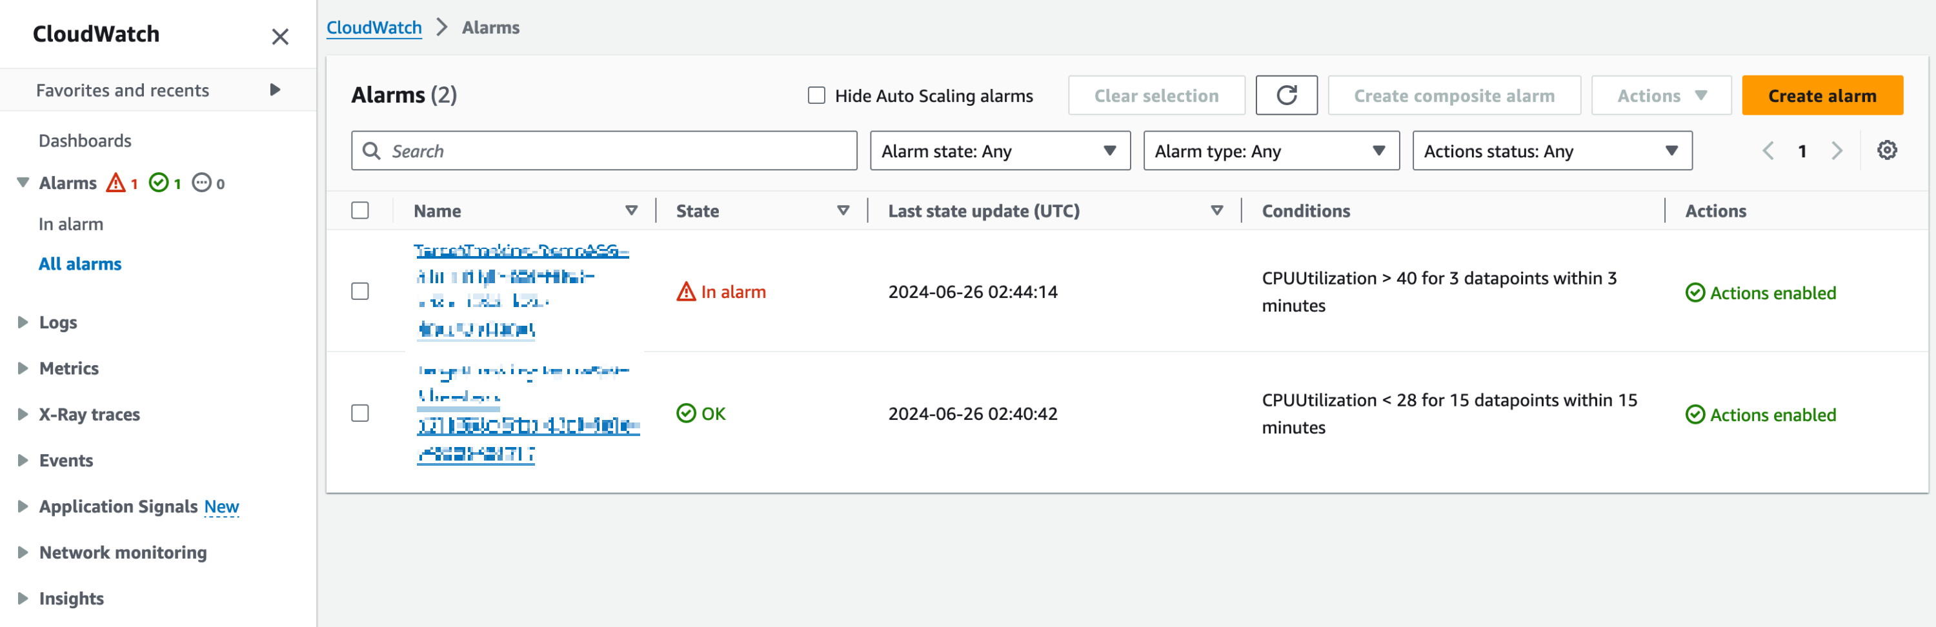This screenshot has width=1936, height=627.
Task: Click Actions enabled icon in OK row
Action: point(1695,415)
